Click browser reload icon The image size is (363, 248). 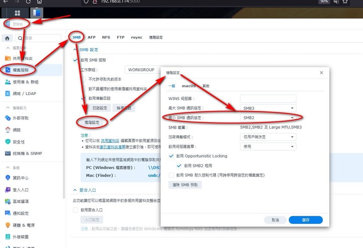point(28,2)
